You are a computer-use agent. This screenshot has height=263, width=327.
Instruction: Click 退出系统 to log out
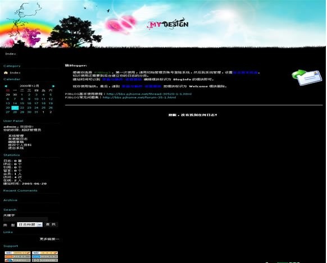tap(16, 148)
